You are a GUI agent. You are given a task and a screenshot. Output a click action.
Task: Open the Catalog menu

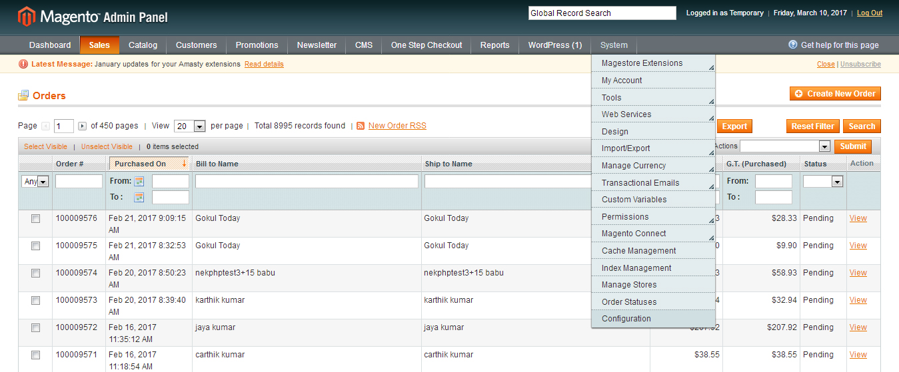click(143, 45)
